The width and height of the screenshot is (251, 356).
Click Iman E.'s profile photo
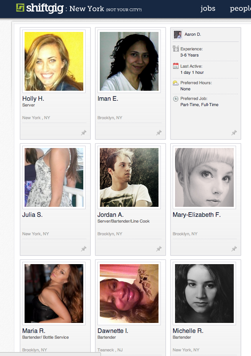point(129,61)
